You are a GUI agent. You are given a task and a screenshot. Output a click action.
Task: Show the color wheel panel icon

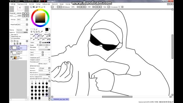pos(31,7)
